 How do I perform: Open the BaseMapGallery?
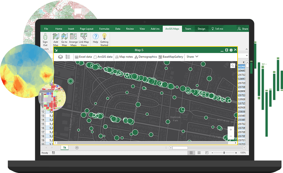(x=171, y=57)
